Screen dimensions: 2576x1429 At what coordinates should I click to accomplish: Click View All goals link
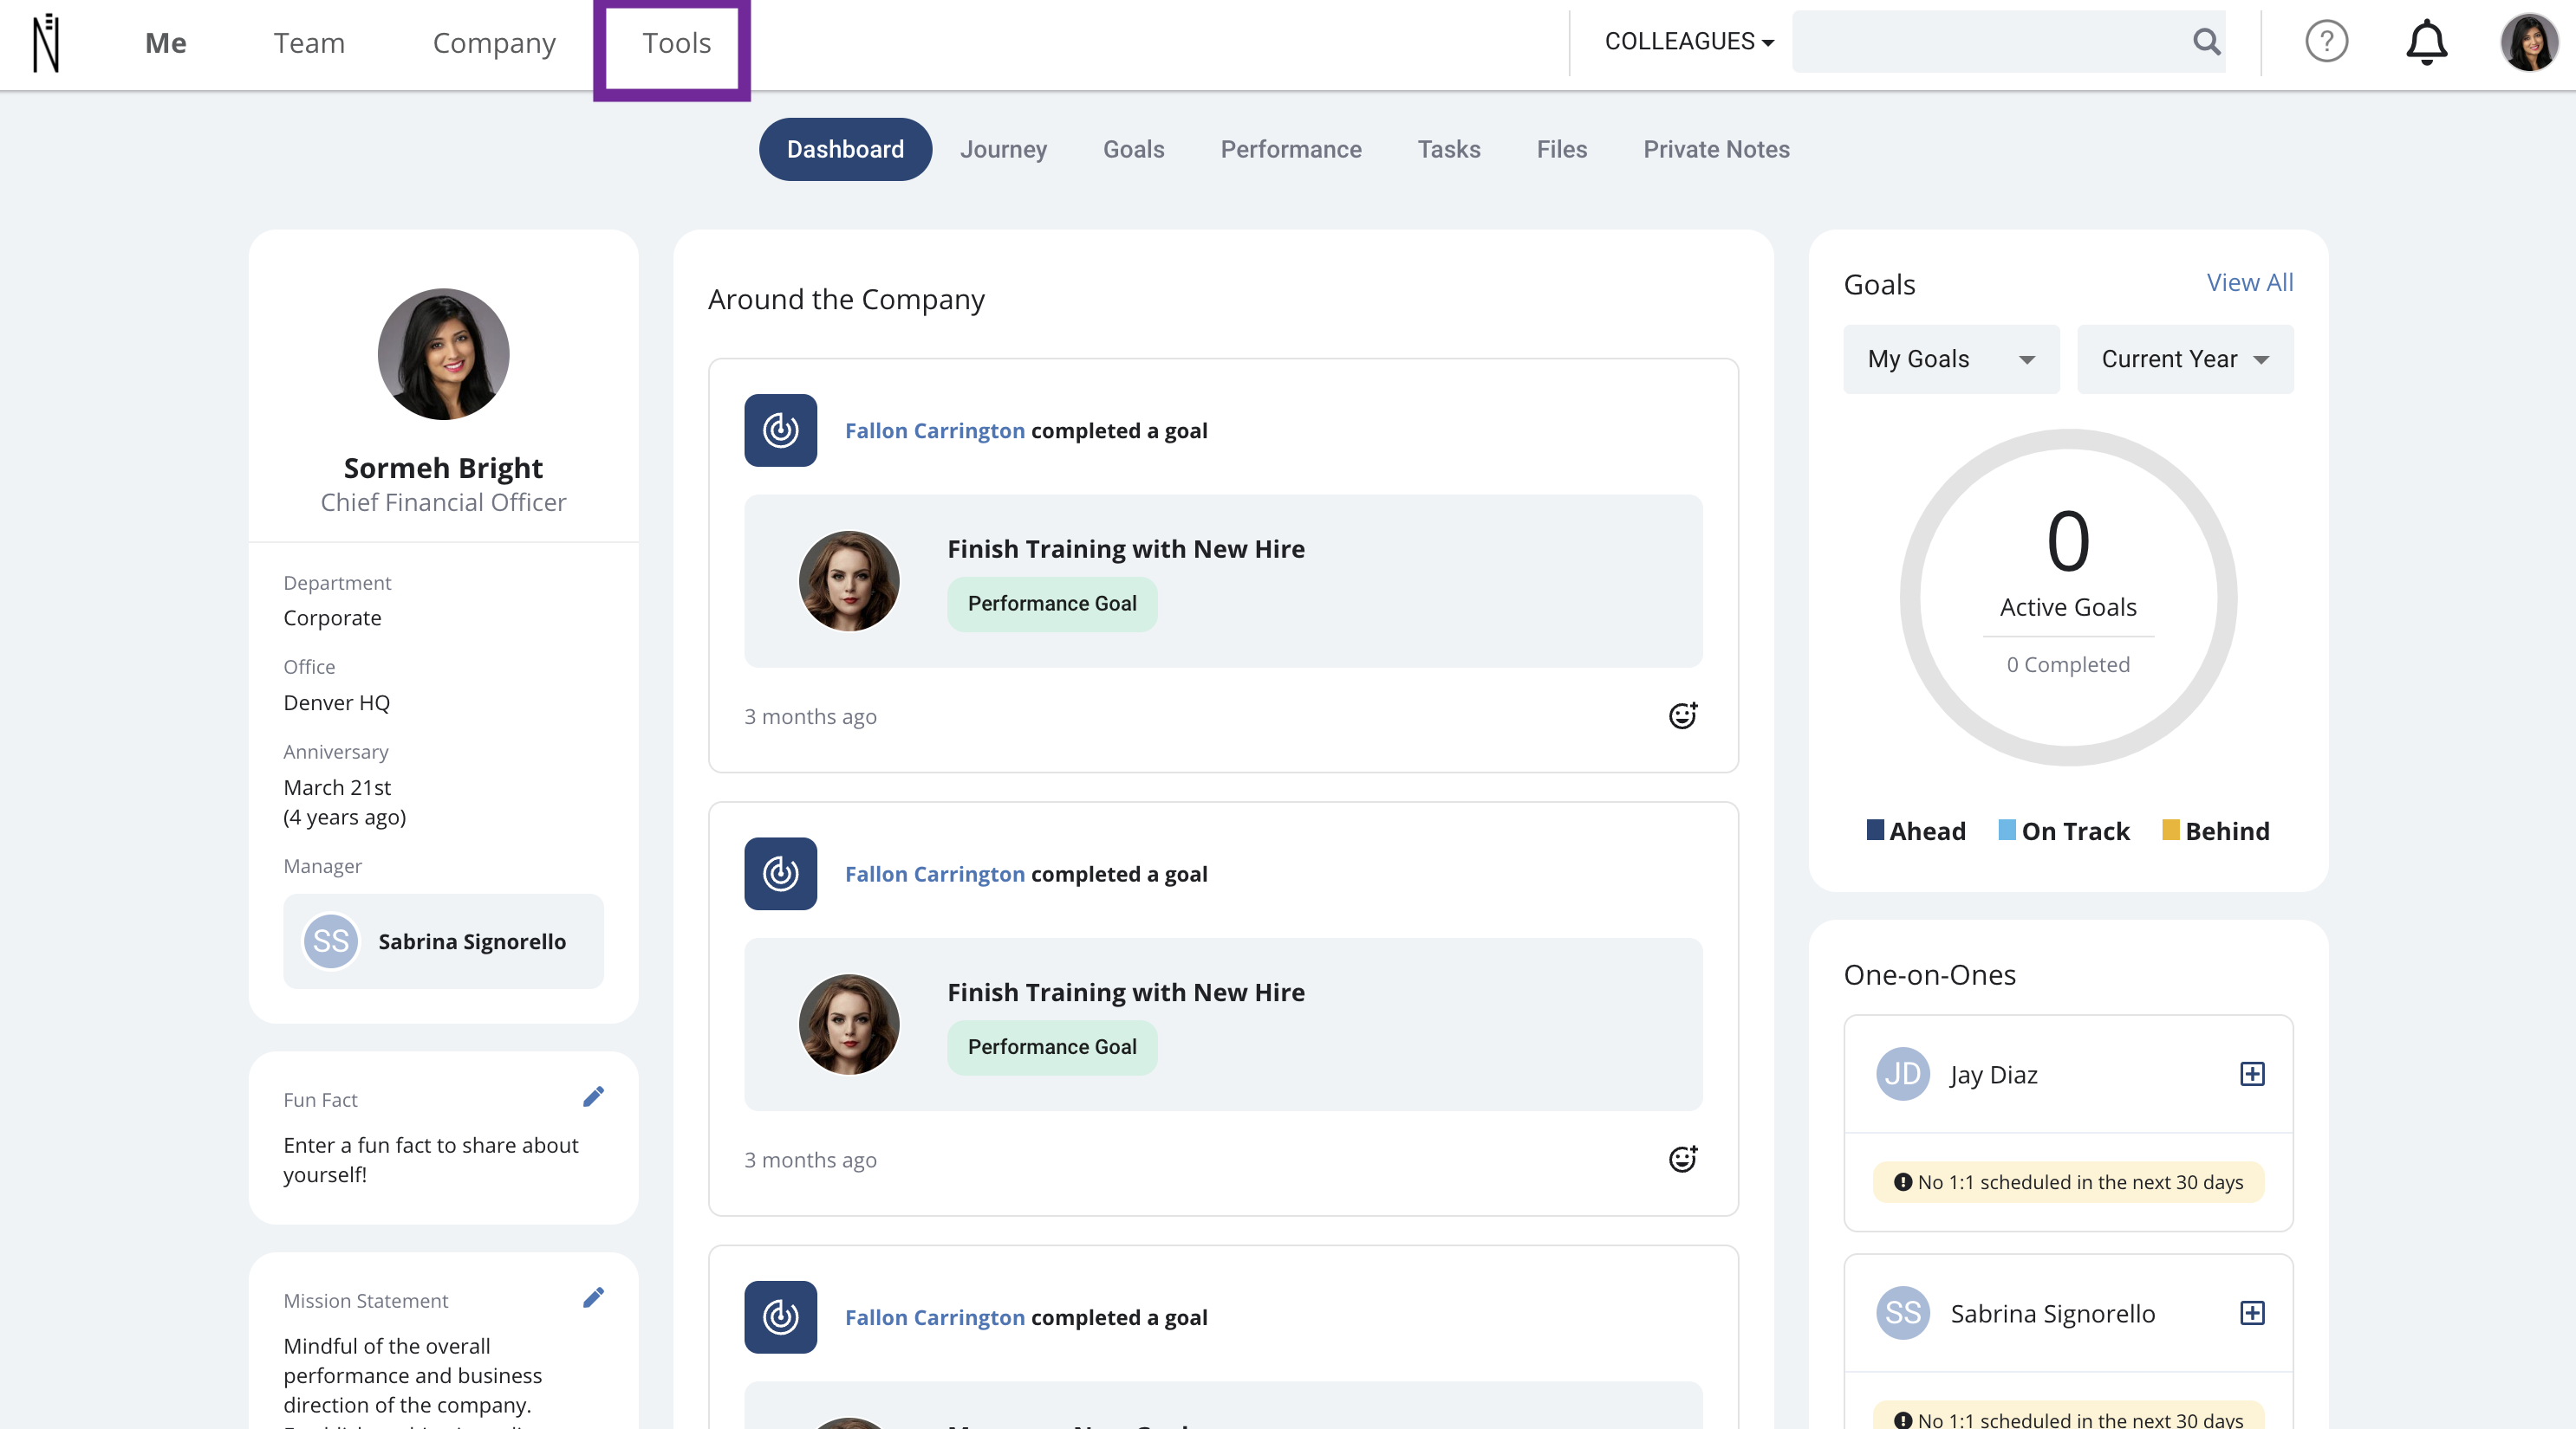[x=2250, y=283]
